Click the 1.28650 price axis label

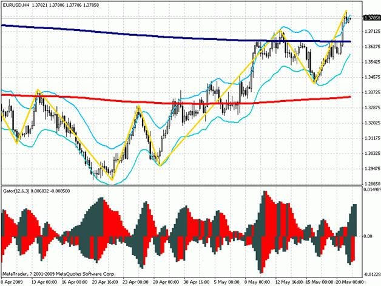pyautogui.click(x=373, y=184)
